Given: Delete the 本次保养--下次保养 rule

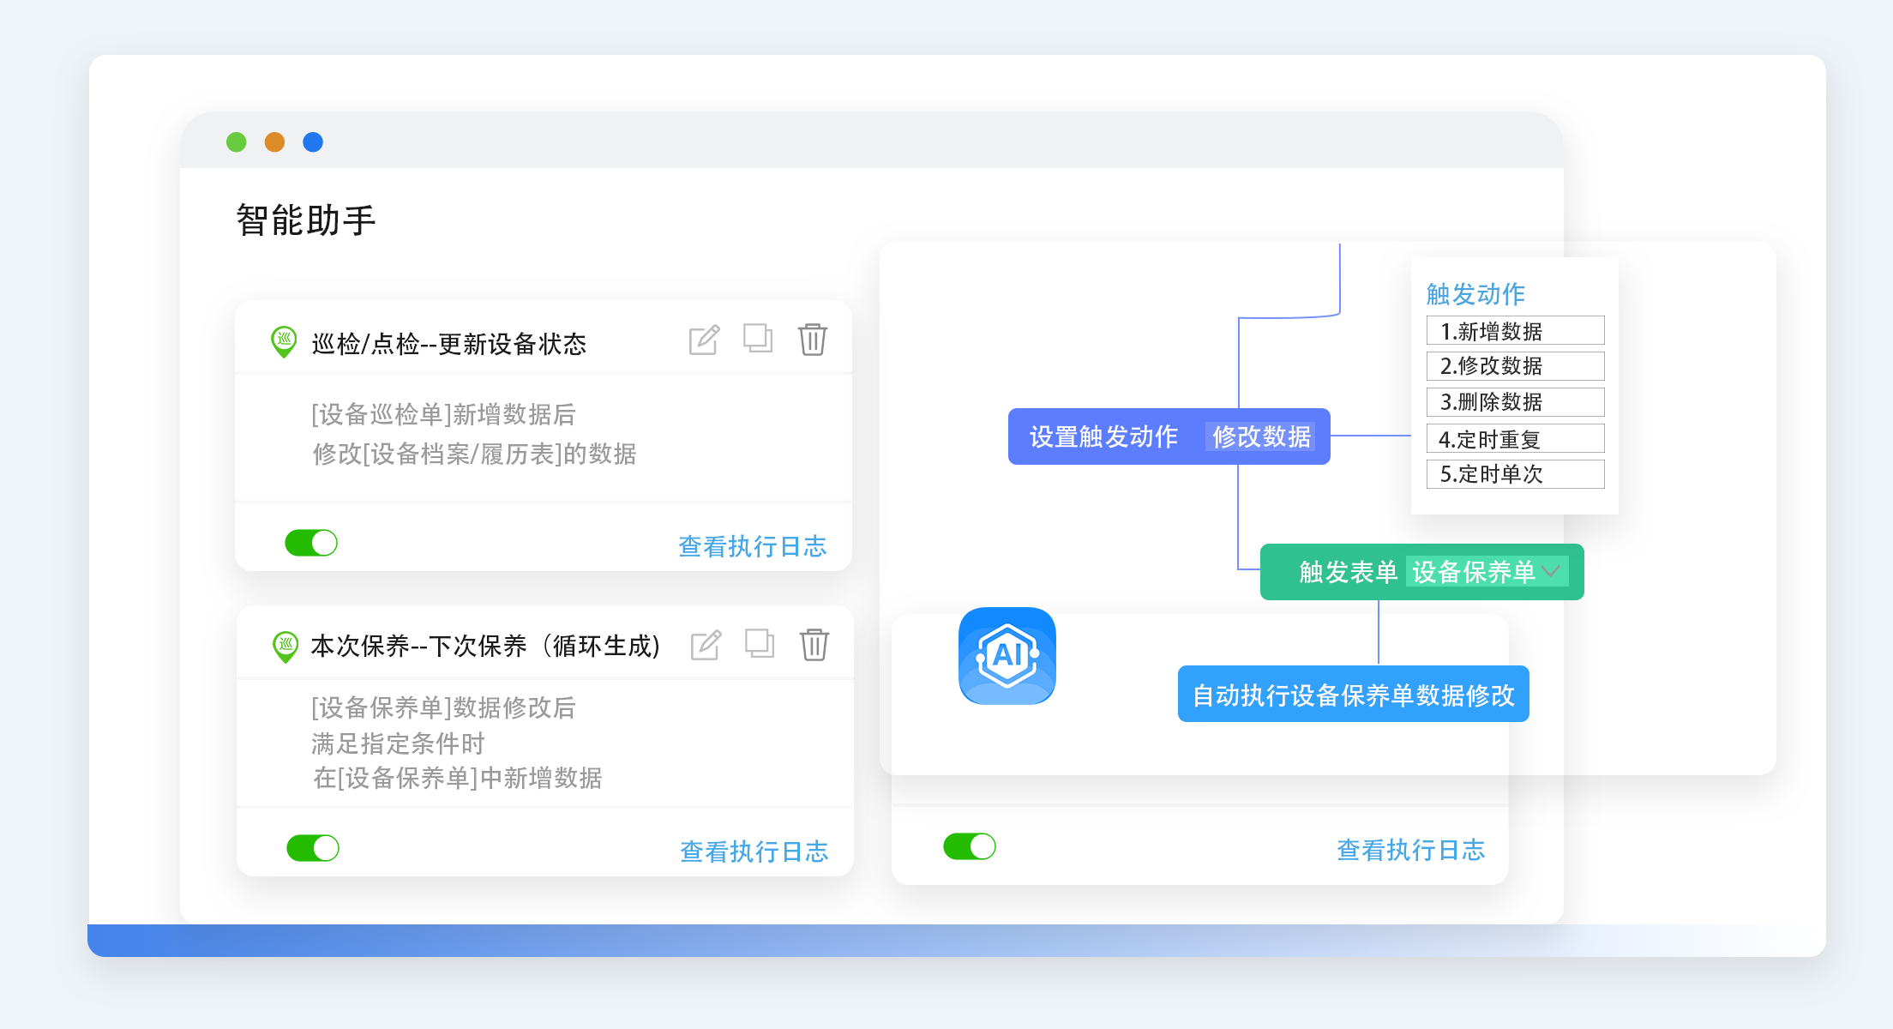Looking at the screenshot, I should [814, 645].
